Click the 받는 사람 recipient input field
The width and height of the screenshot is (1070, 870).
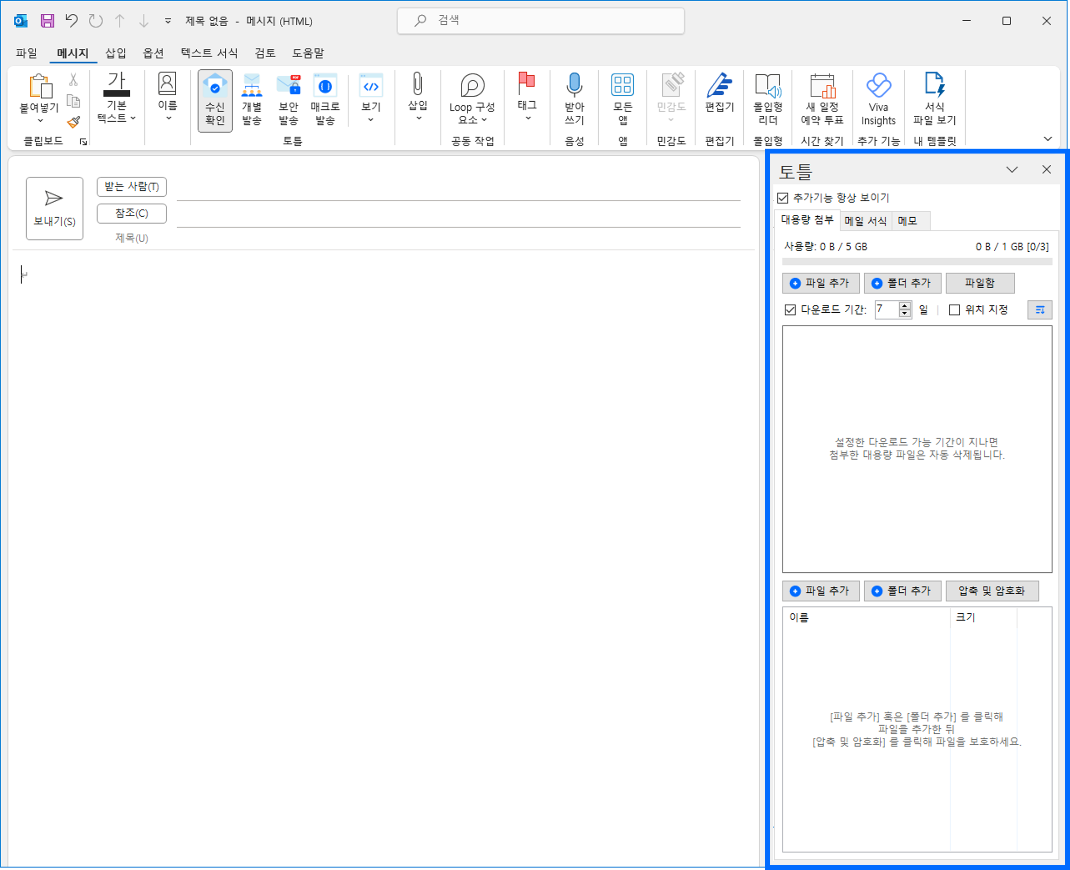(458, 190)
